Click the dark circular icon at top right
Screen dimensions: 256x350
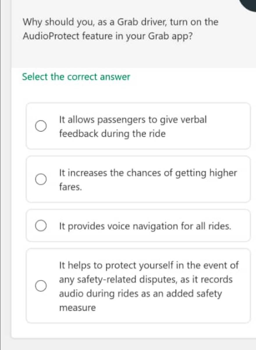pyautogui.click(x=250, y=4)
